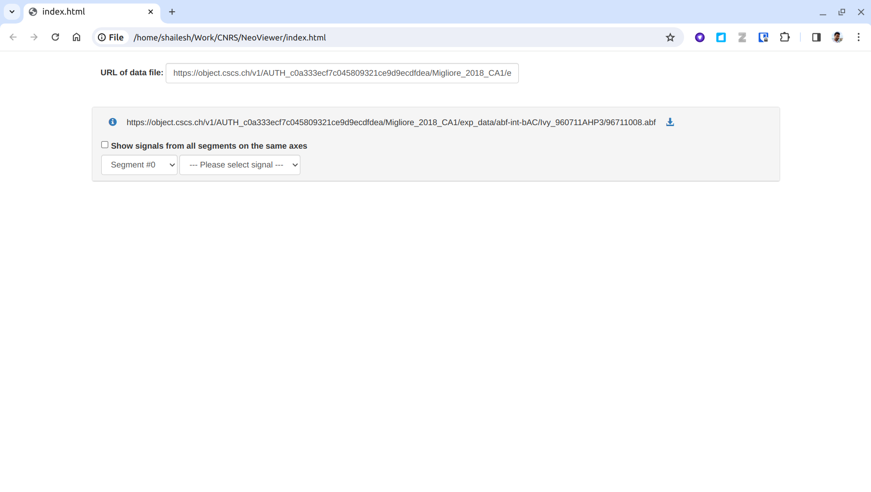Click the browser profile avatar
Viewport: 871px width, 492px height.
[x=838, y=37]
